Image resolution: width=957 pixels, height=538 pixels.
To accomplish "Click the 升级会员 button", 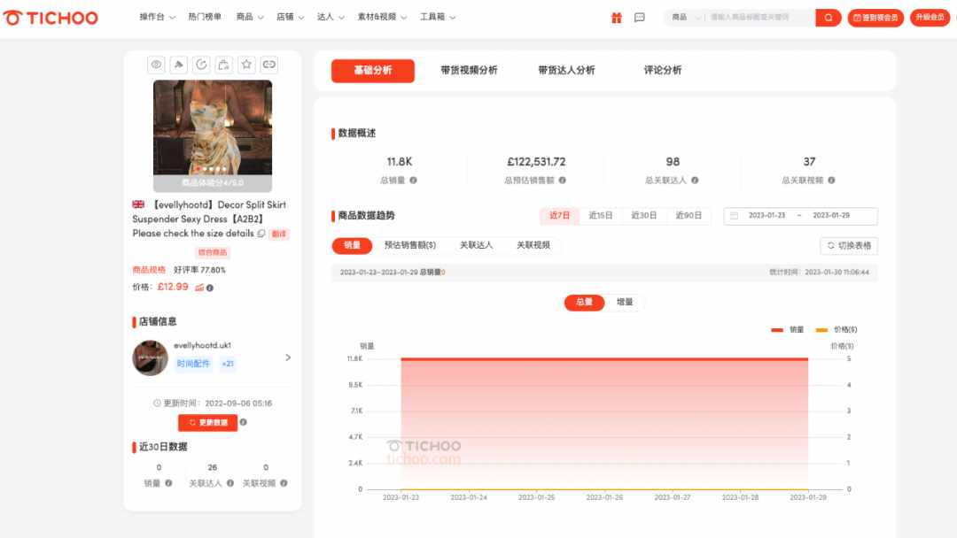I will click(930, 18).
